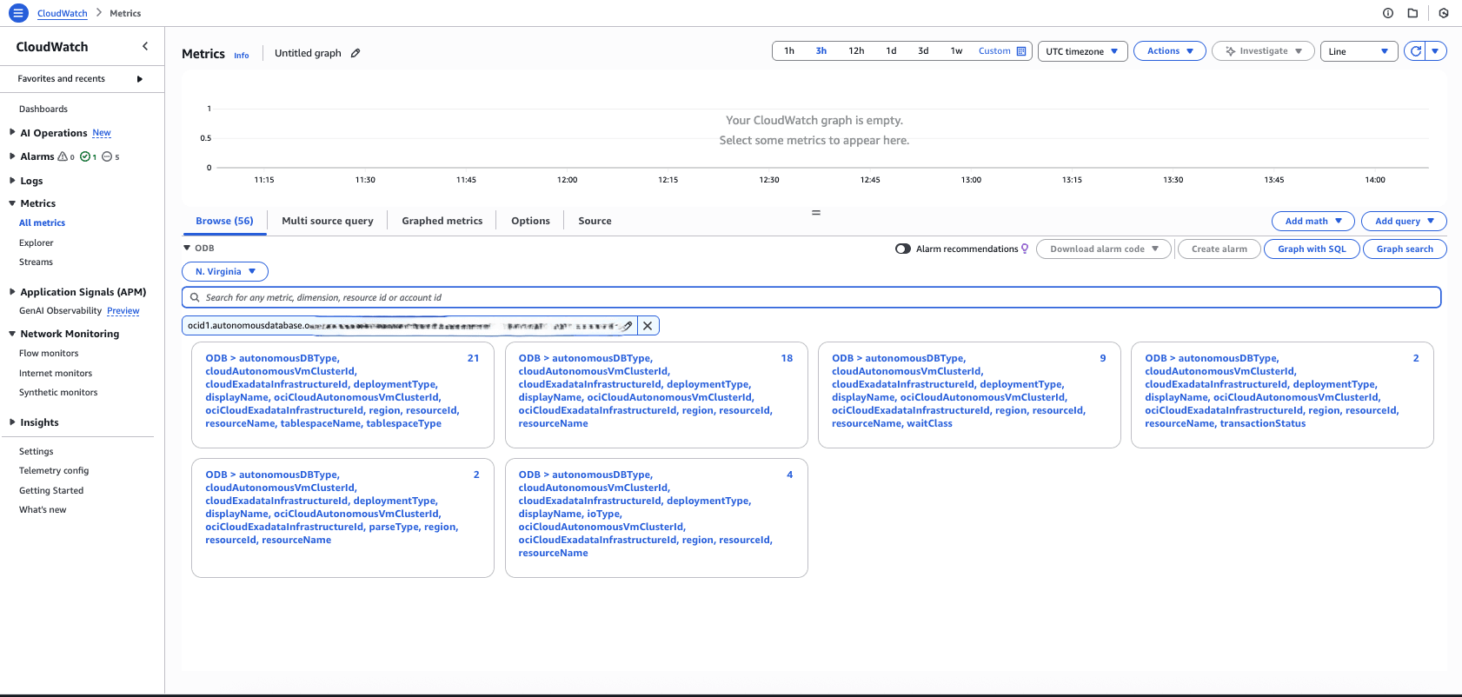This screenshot has height=697, width=1462.
Task: Open the hamburger navigation menu
Action: tap(18, 13)
